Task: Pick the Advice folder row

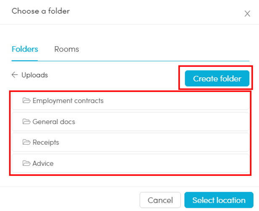Action: (130, 163)
